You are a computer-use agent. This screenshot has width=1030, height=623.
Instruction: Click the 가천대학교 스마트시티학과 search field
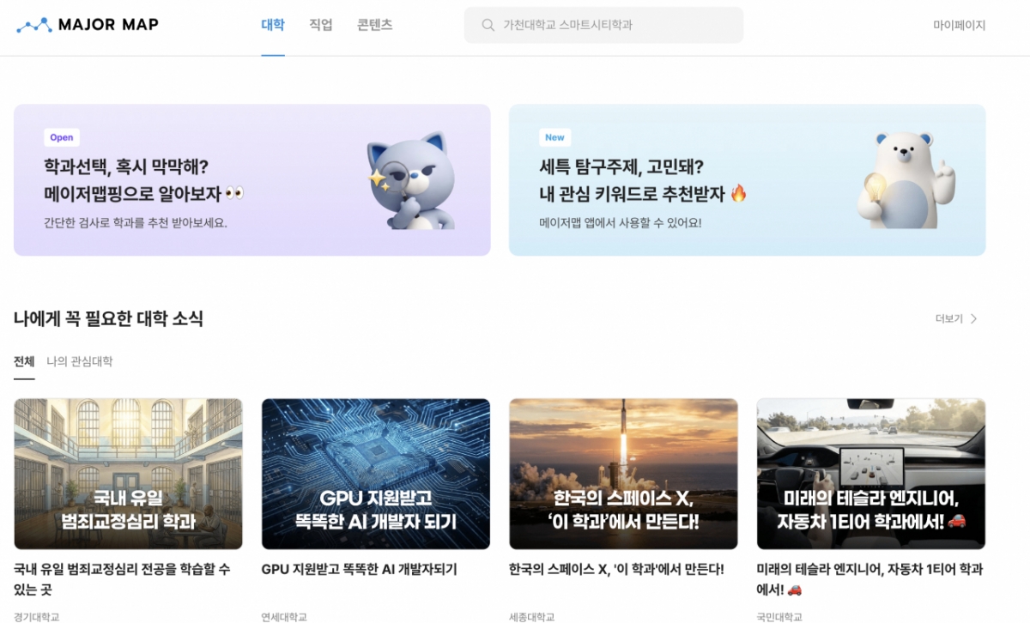[603, 25]
